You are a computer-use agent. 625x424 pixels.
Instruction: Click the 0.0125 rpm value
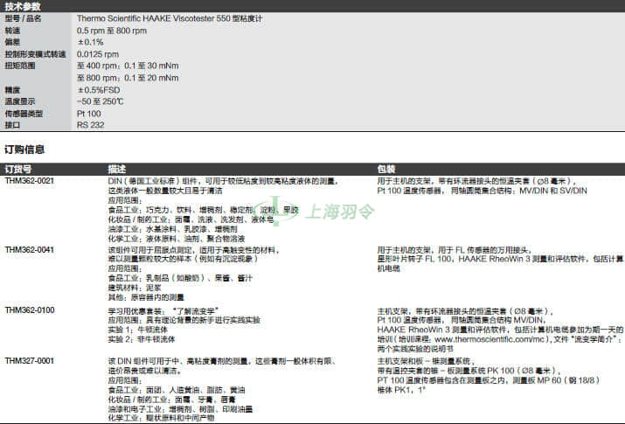point(98,54)
